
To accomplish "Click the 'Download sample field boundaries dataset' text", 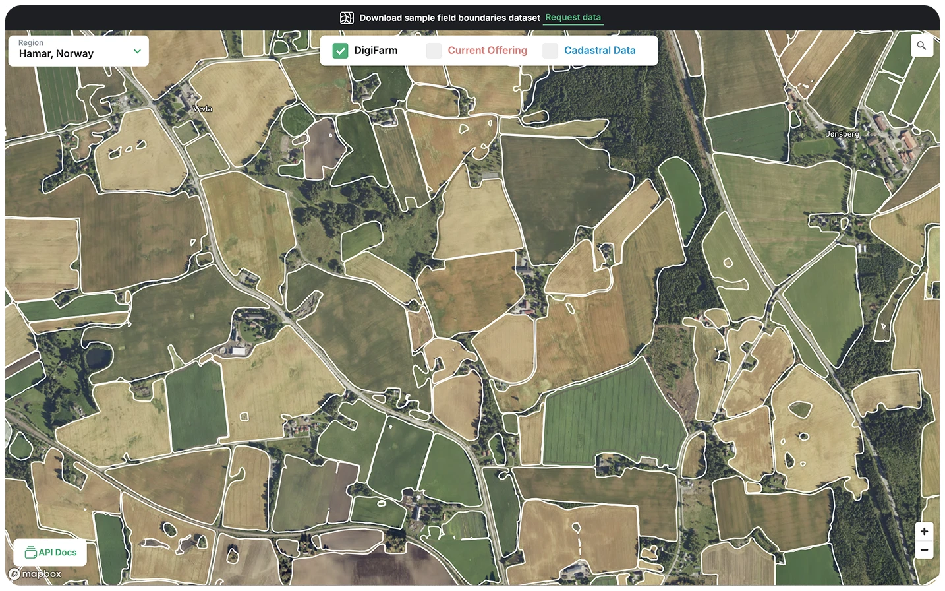I will click(x=449, y=18).
